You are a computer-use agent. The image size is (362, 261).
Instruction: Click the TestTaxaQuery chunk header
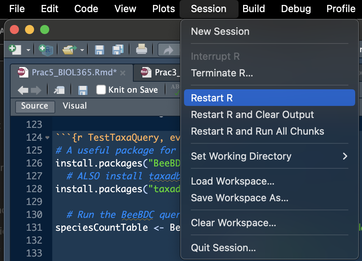tap(118, 138)
